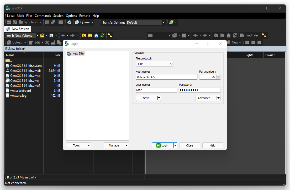Click the Synchronize button in the toolbar
This screenshot has height=190, width=290.
pyautogui.click(x=30, y=22)
